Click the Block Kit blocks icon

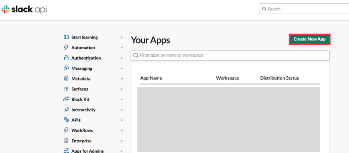(66, 99)
